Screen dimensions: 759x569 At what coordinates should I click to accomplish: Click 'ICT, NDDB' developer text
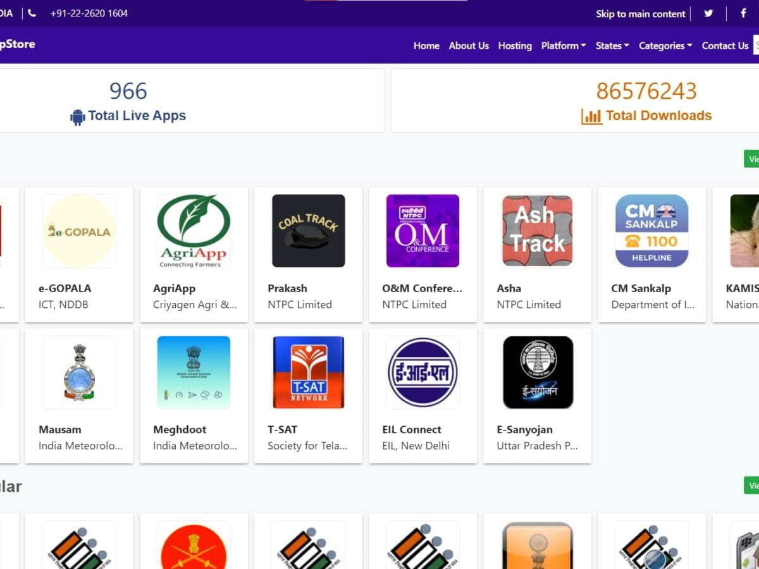[x=63, y=305]
